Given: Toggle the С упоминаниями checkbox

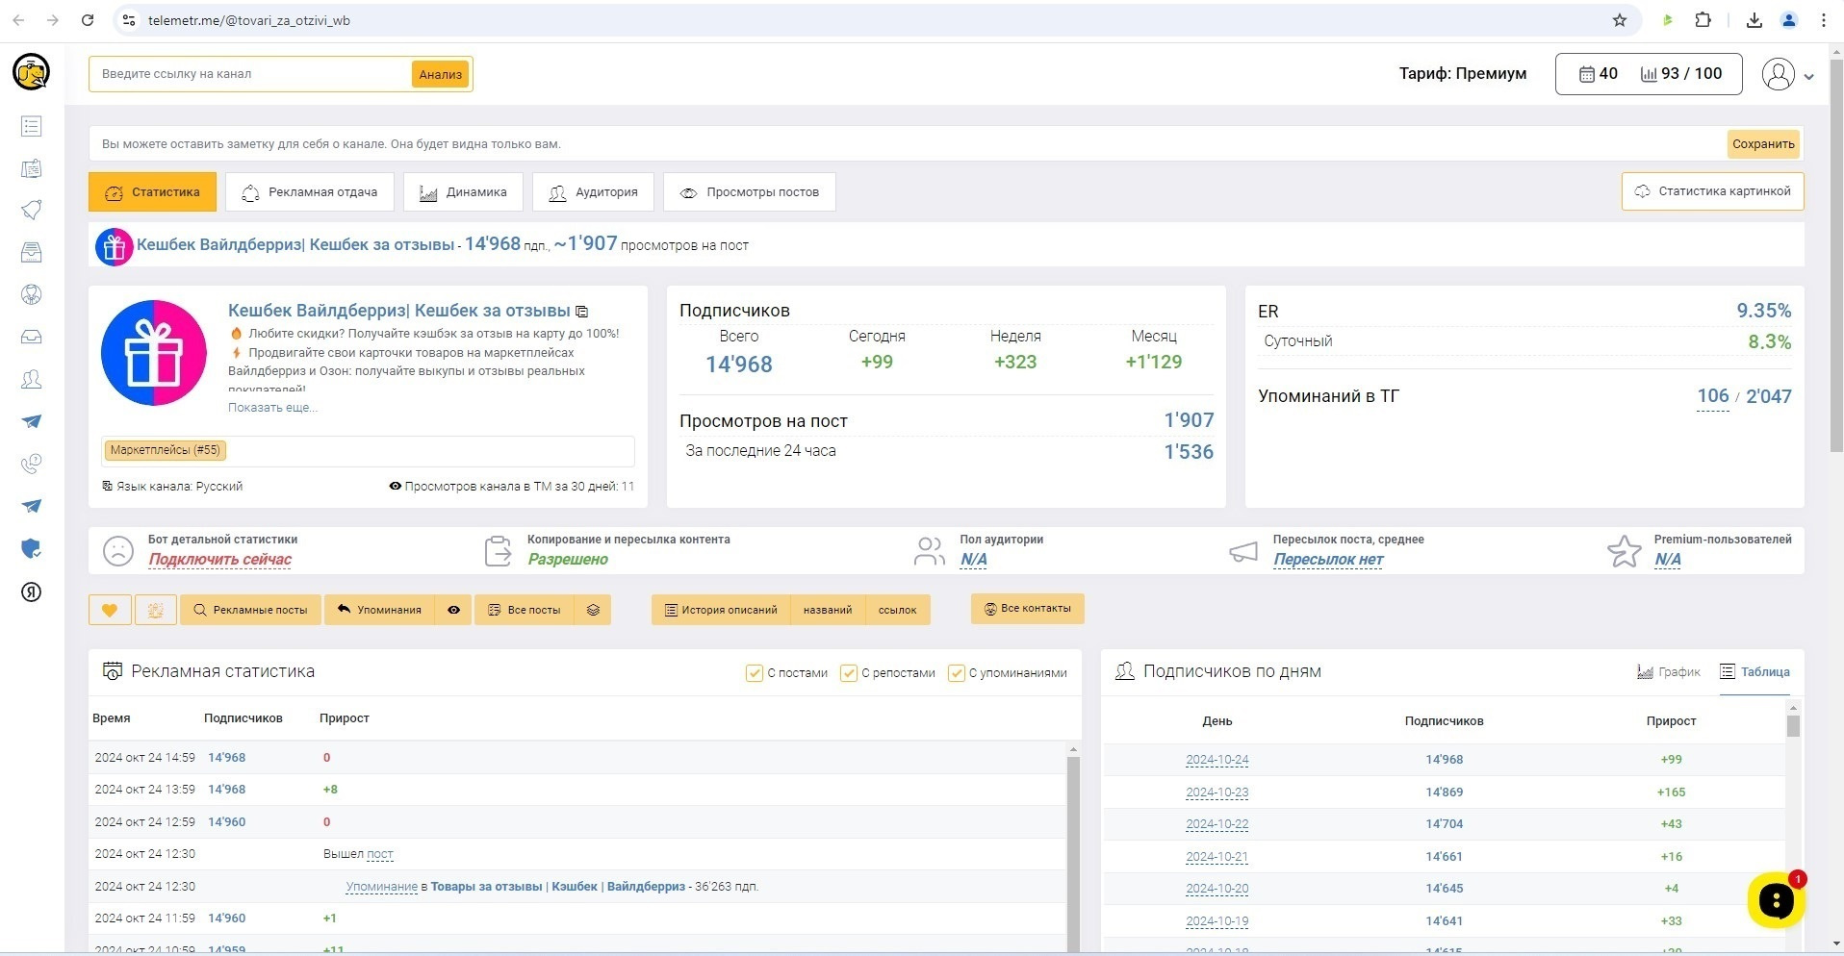Looking at the screenshot, I should pyautogui.click(x=957, y=673).
